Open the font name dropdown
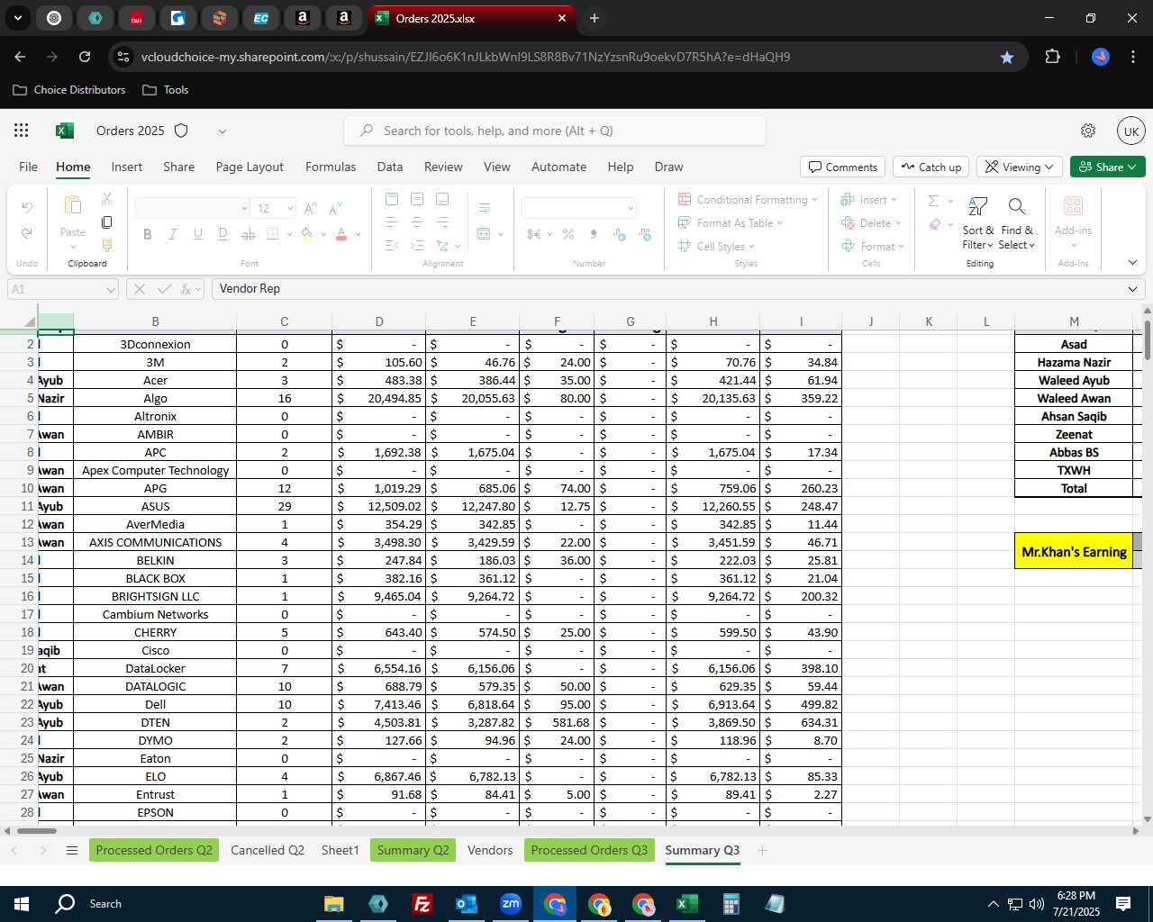Viewport: 1153px width, 922px height. [x=244, y=208]
